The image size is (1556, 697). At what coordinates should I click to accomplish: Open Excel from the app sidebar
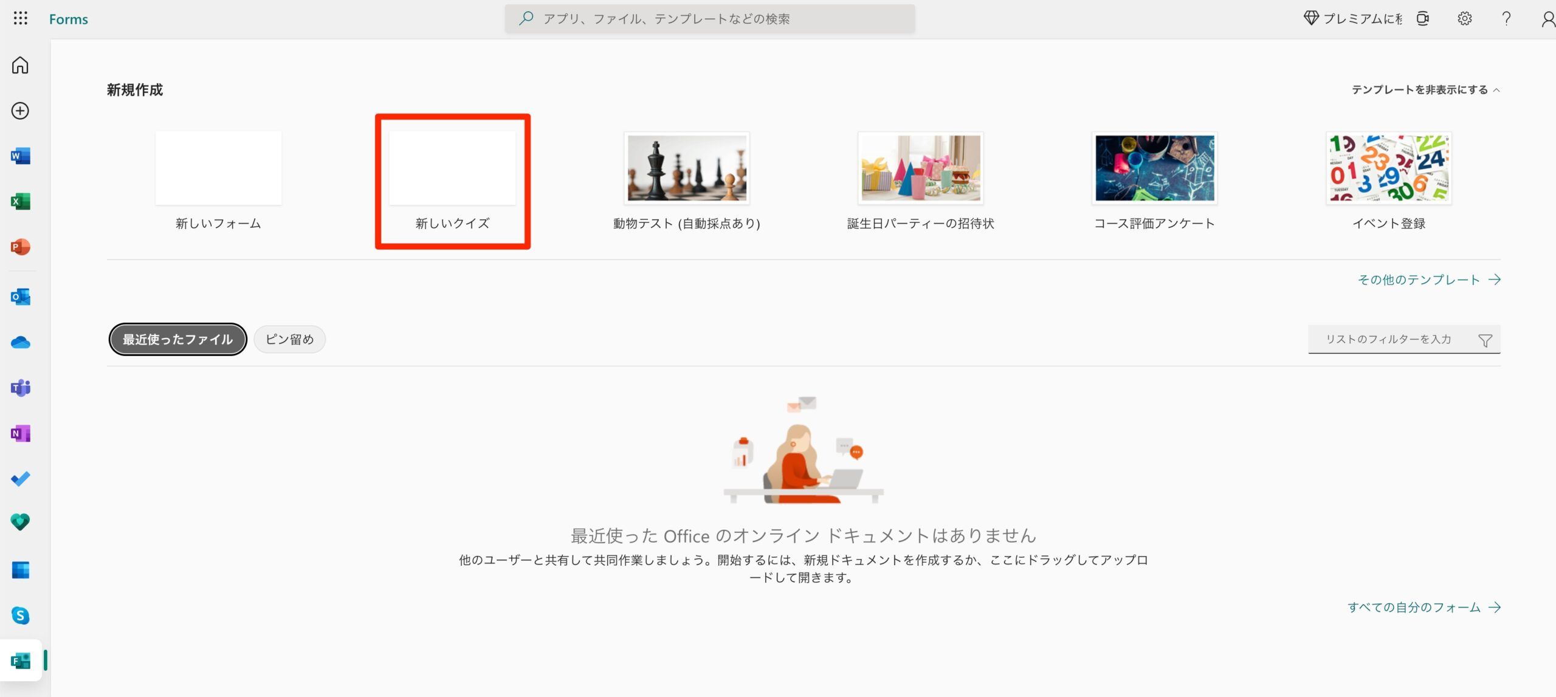20,201
